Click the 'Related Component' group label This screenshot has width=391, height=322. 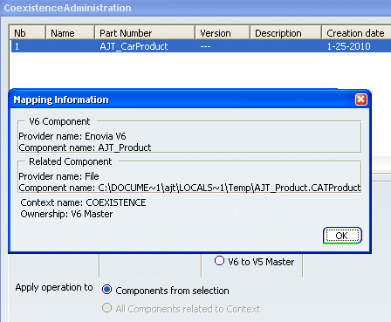tap(71, 161)
